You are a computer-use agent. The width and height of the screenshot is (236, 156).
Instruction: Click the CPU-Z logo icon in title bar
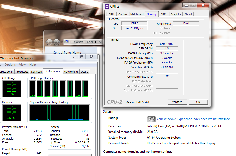pos(107,7)
